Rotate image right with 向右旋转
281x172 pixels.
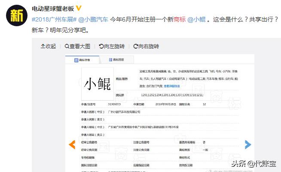coord(146,46)
